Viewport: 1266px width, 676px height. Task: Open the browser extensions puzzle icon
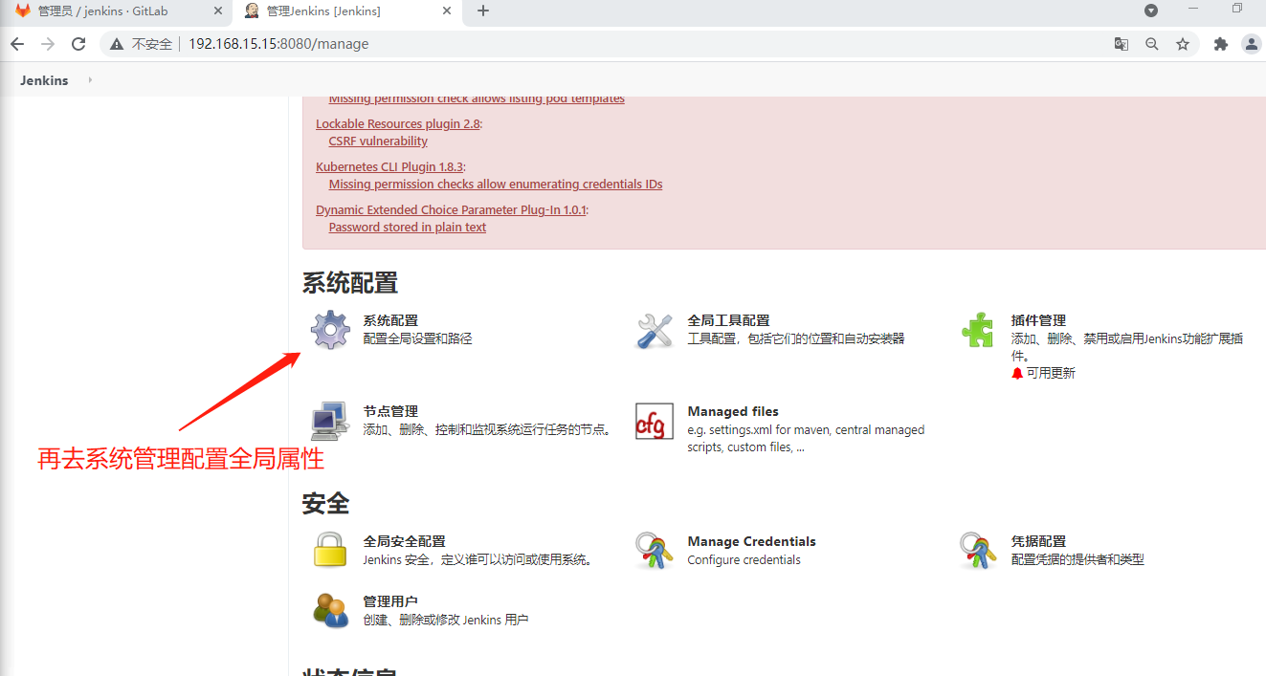point(1221,44)
